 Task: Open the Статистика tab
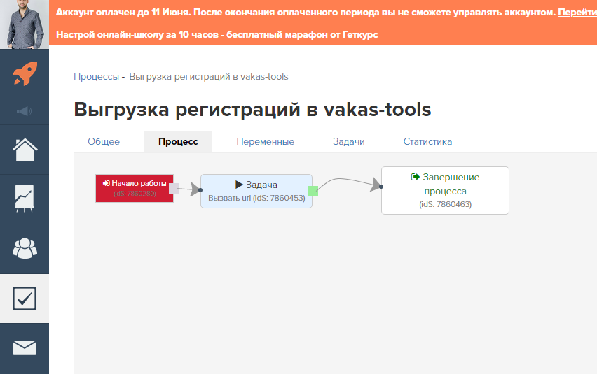427,141
